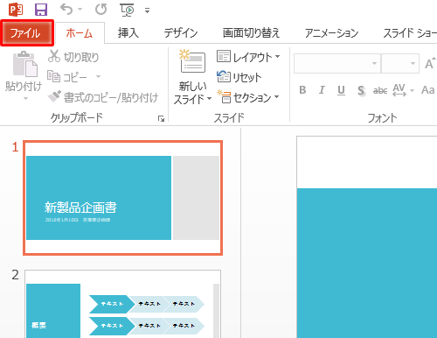
Task: Open Customize Quick Access Toolbar dropdown
Action: point(147,11)
